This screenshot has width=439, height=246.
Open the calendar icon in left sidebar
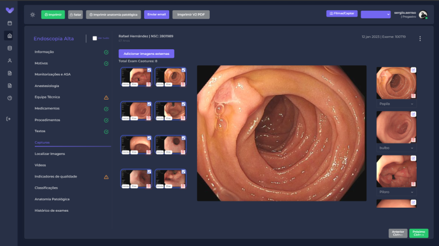click(x=10, y=23)
